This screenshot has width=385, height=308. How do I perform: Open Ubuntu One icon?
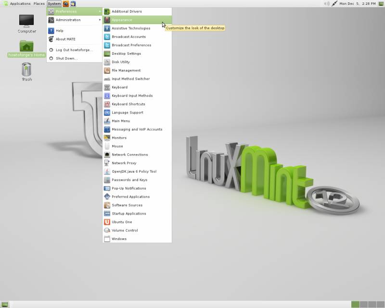(107, 222)
